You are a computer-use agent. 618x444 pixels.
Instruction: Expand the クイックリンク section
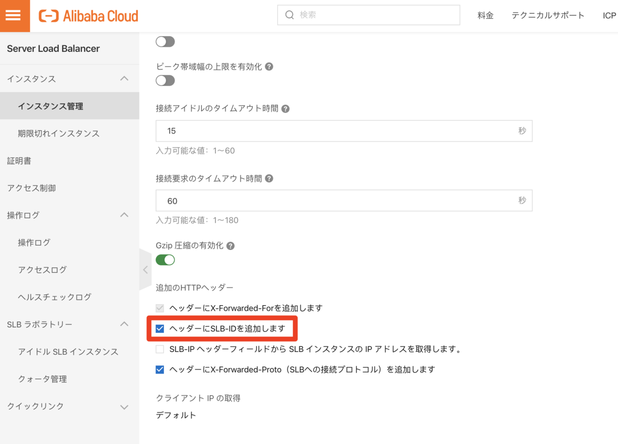(124, 406)
